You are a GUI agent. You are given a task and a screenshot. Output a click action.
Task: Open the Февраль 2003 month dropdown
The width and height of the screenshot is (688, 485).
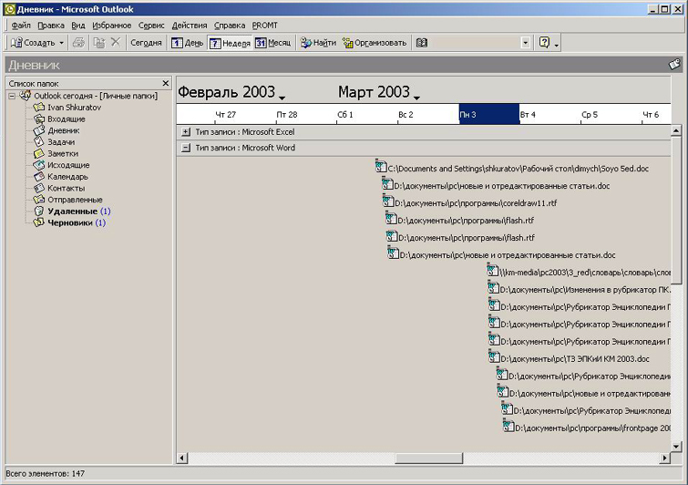(282, 98)
